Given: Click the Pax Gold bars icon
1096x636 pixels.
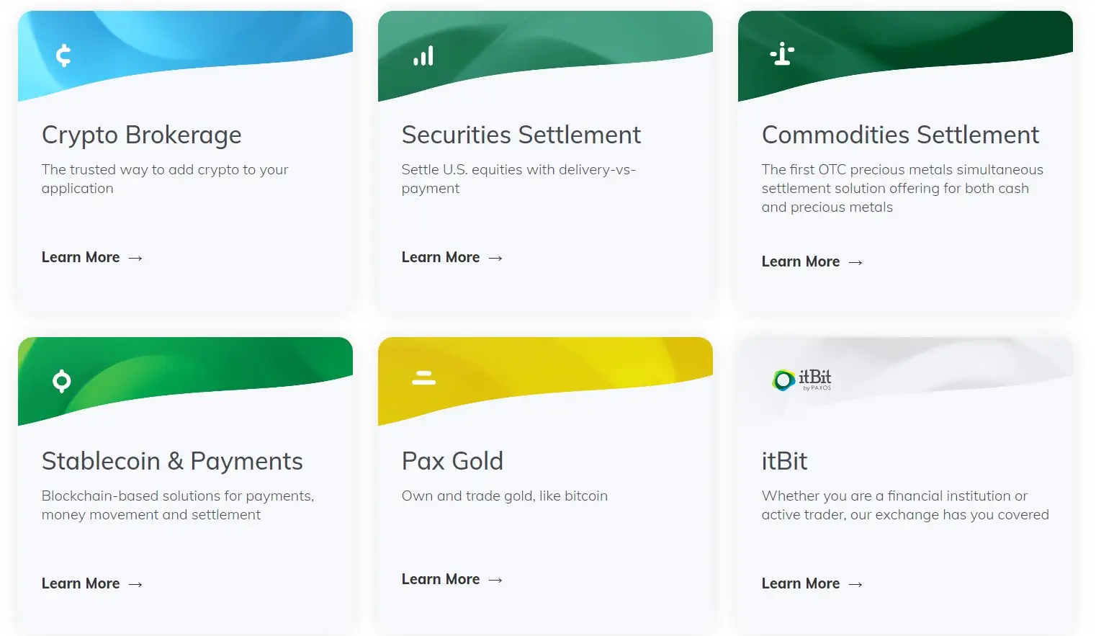Looking at the screenshot, I should [423, 377].
